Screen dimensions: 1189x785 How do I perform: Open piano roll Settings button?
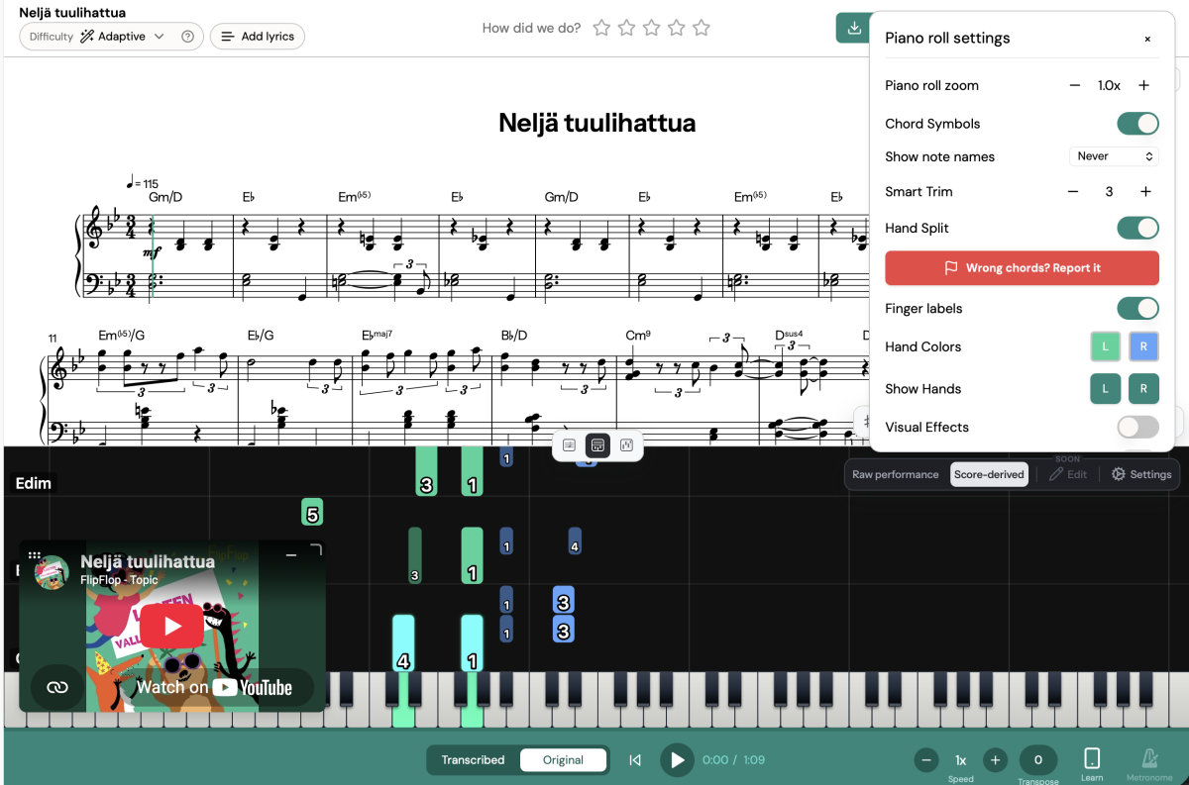1140,474
